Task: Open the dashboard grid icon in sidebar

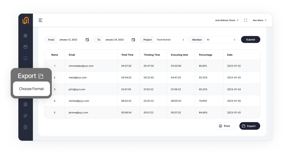Action: click(25, 36)
